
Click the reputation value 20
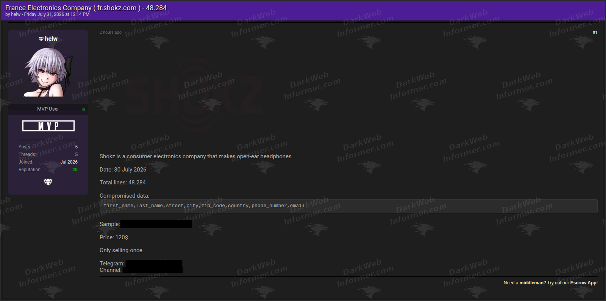[75, 170]
